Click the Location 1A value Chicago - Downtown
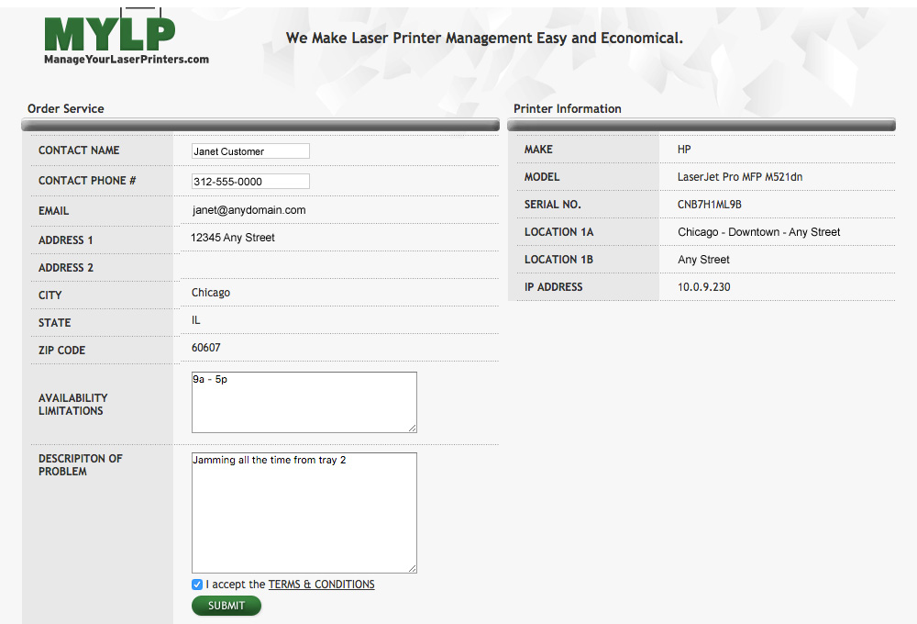 pyautogui.click(x=758, y=232)
